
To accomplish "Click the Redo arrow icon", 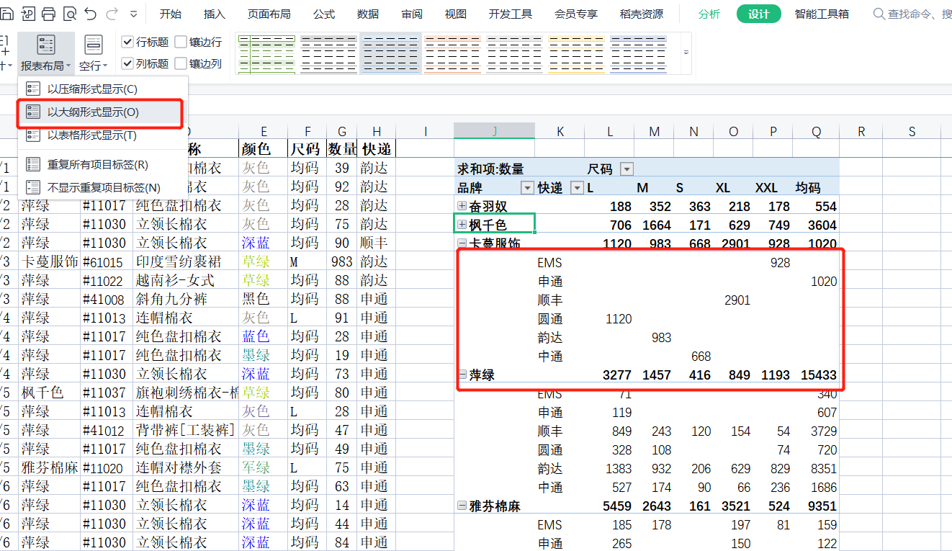I will (x=112, y=14).
